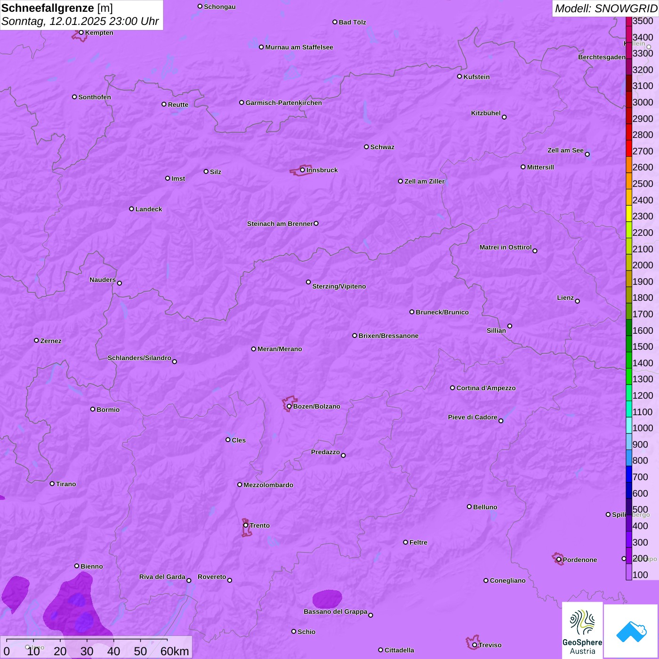Click the Zernez location marker
Viewport: 659px width, 659px height.
(37, 340)
